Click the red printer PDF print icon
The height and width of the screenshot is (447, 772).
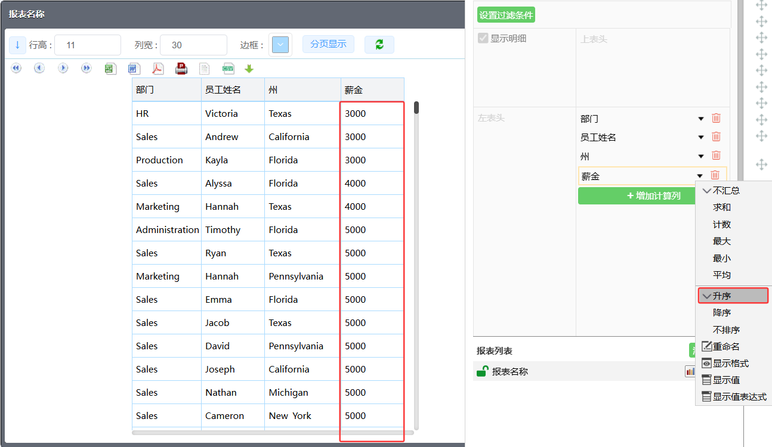click(x=181, y=69)
